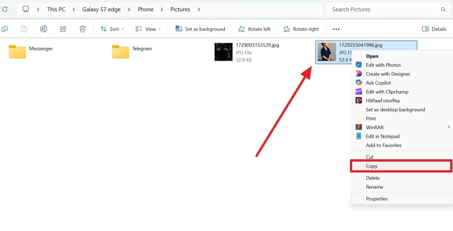Image resolution: width=453 pixels, height=231 pixels.
Task: Click the trash delete icon in toolbar
Action: [x=83, y=29]
